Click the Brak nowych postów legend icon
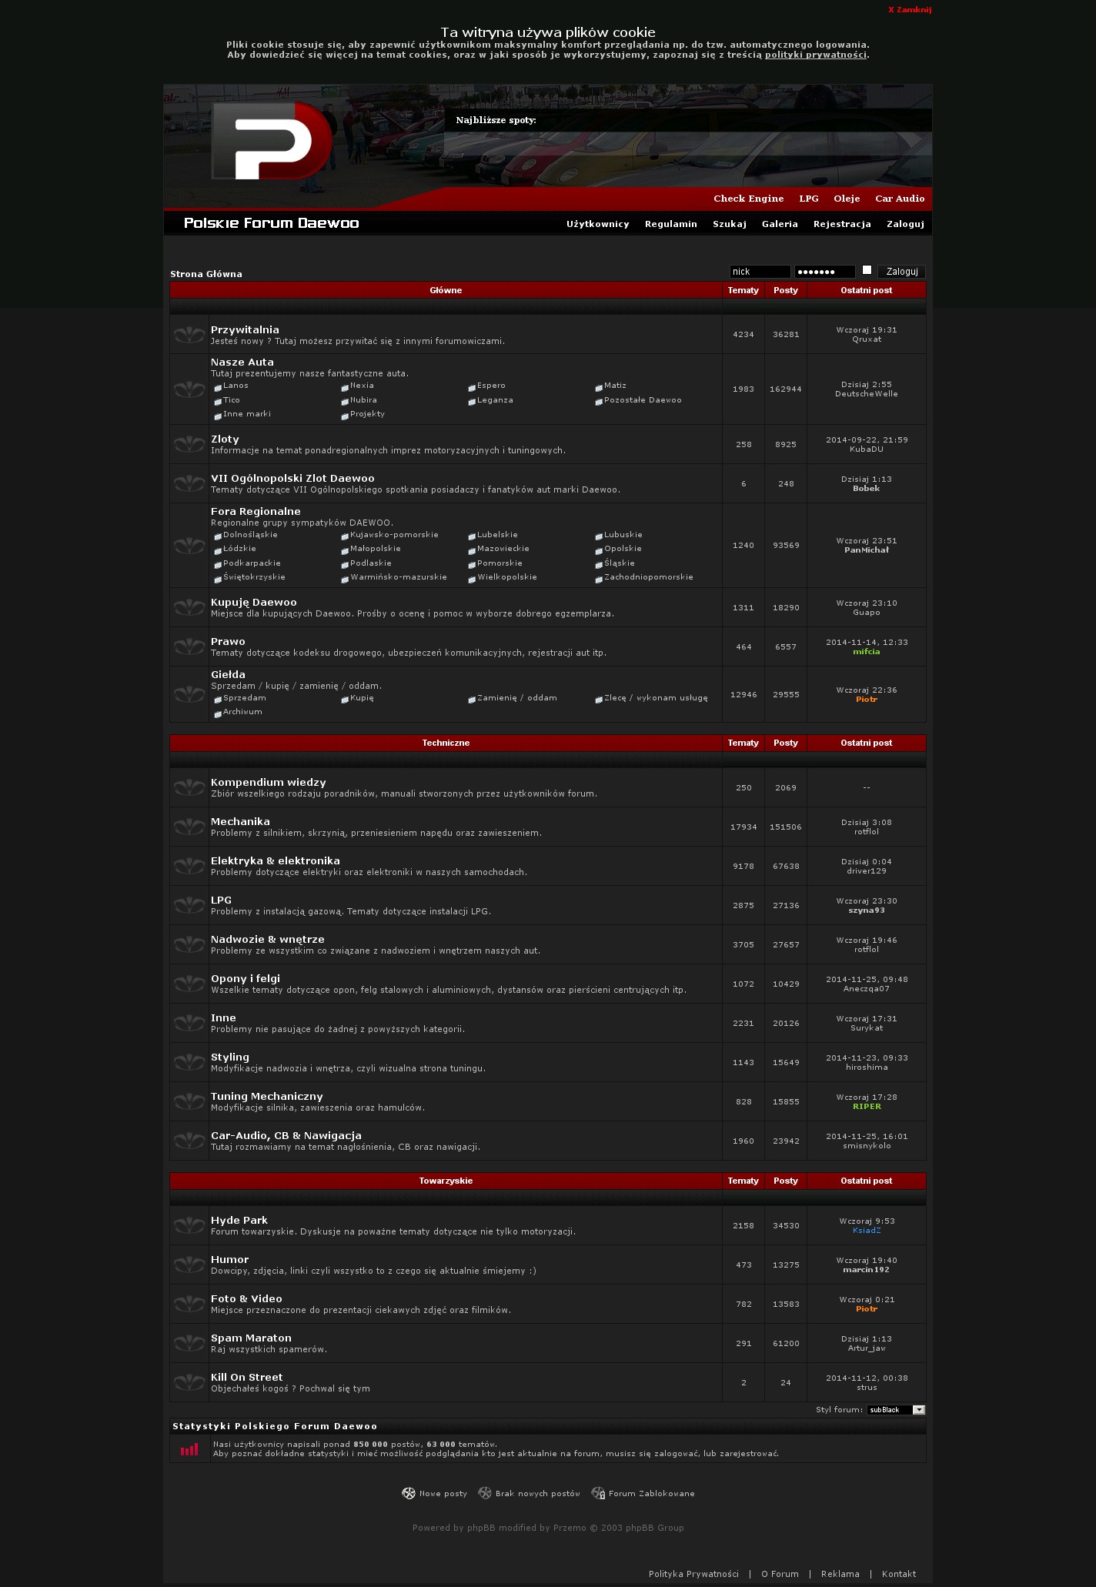Screen dimensions: 1096x1587 (x=485, y=1493)
